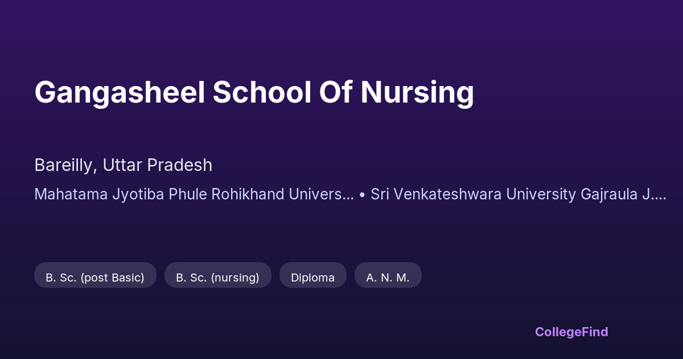Select the A. N. M. course tag
683x359 pixels.
(x=388, y=278)
